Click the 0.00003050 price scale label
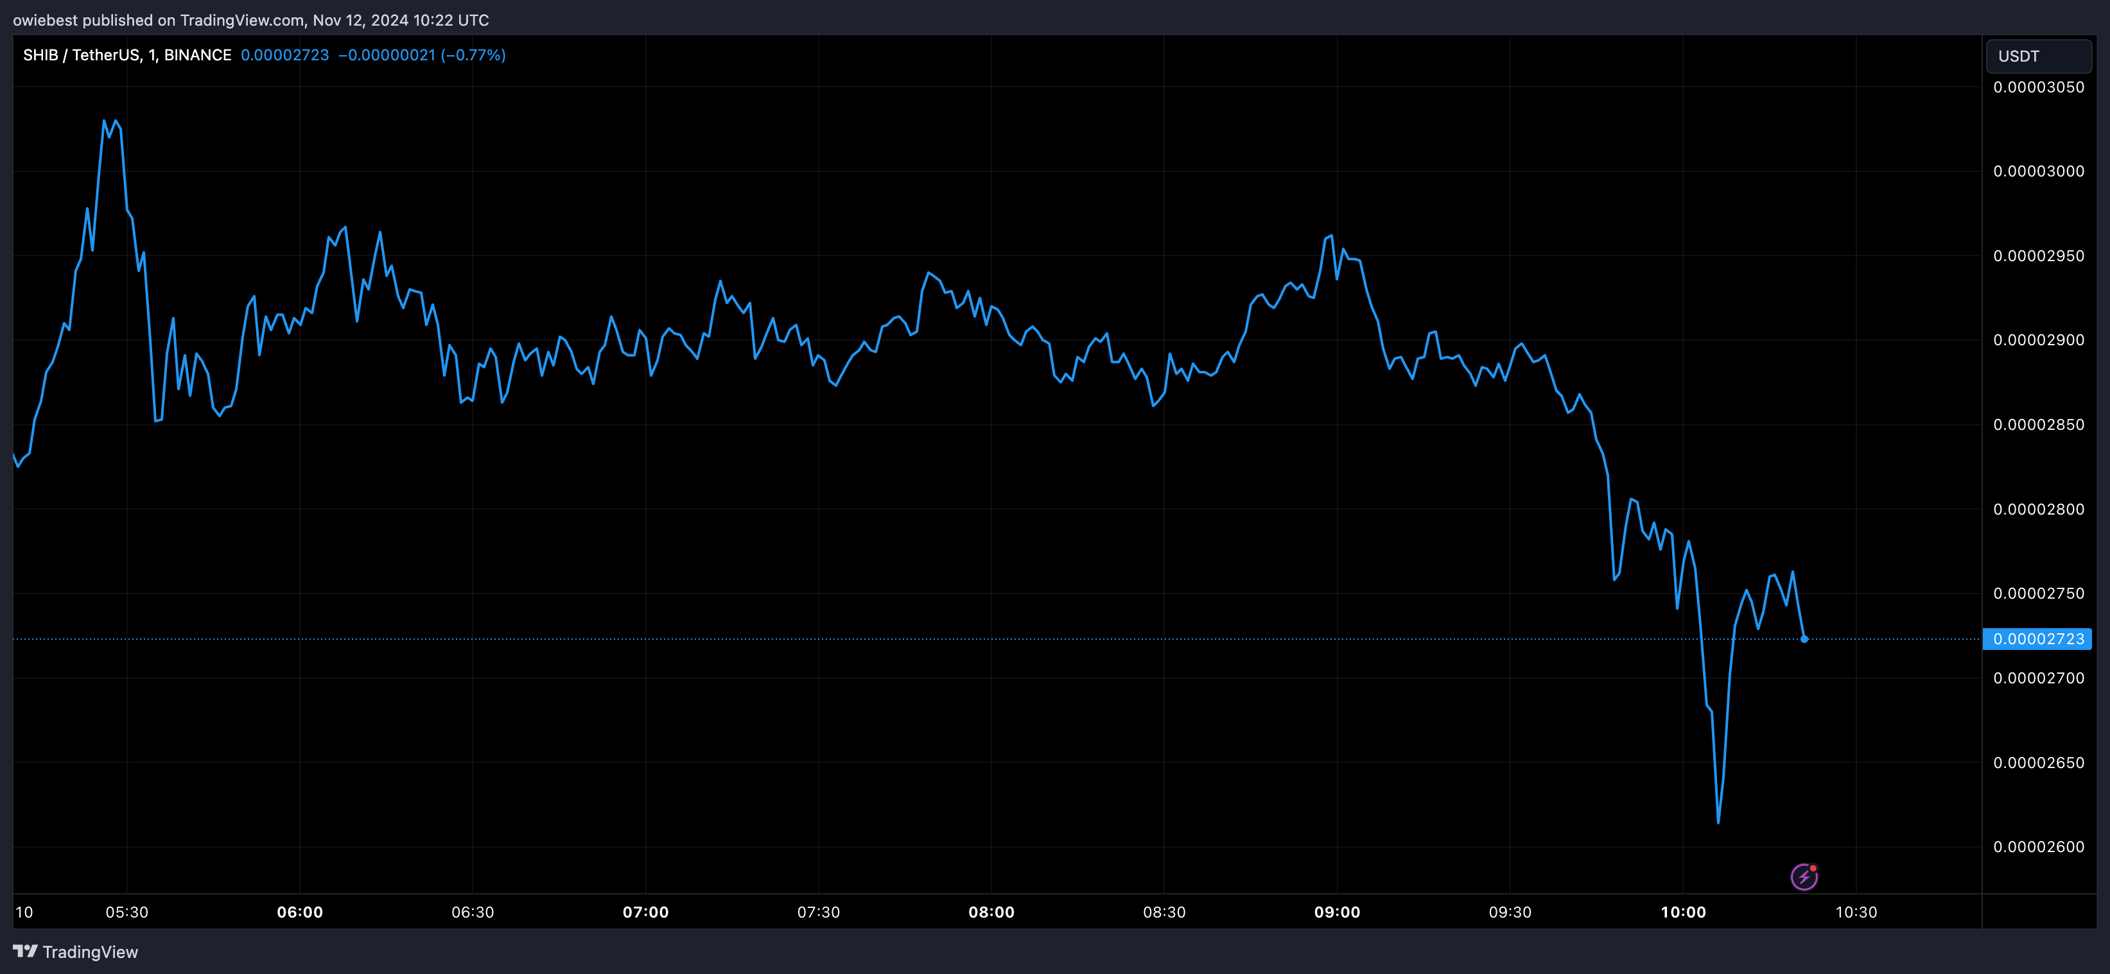 pyautogui.click(x=2038, y=87)
